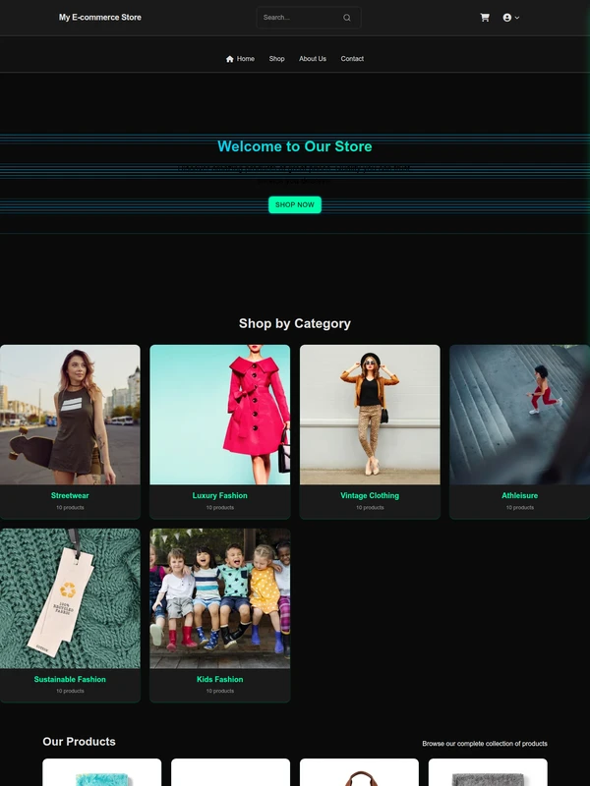
Task: Open the About Us page
Action: [x=313, y=59]
